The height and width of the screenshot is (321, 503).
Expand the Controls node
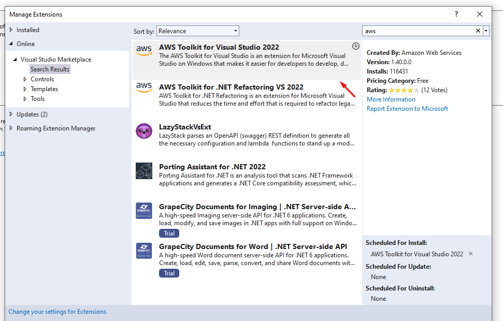coord(25,79)
